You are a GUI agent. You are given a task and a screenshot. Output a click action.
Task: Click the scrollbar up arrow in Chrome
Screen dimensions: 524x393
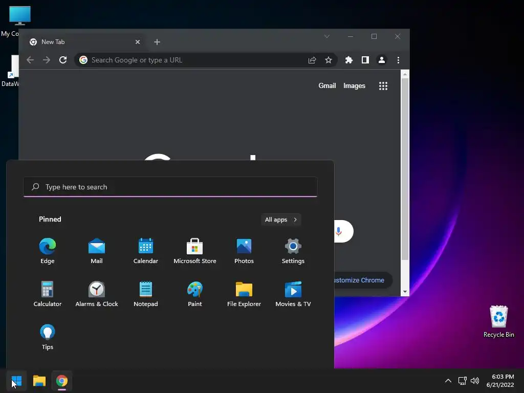(405, 74)
